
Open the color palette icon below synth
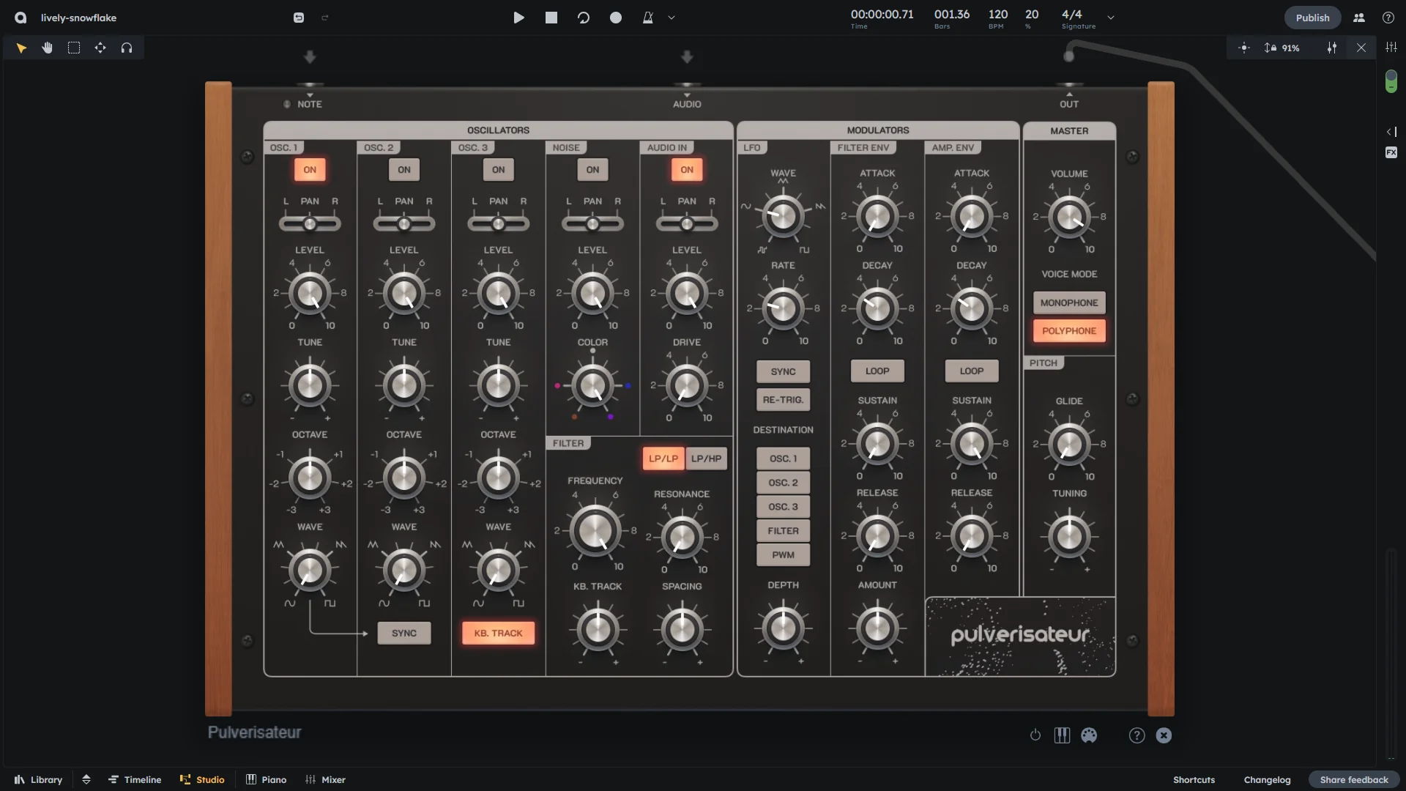tap(1089, 735)
